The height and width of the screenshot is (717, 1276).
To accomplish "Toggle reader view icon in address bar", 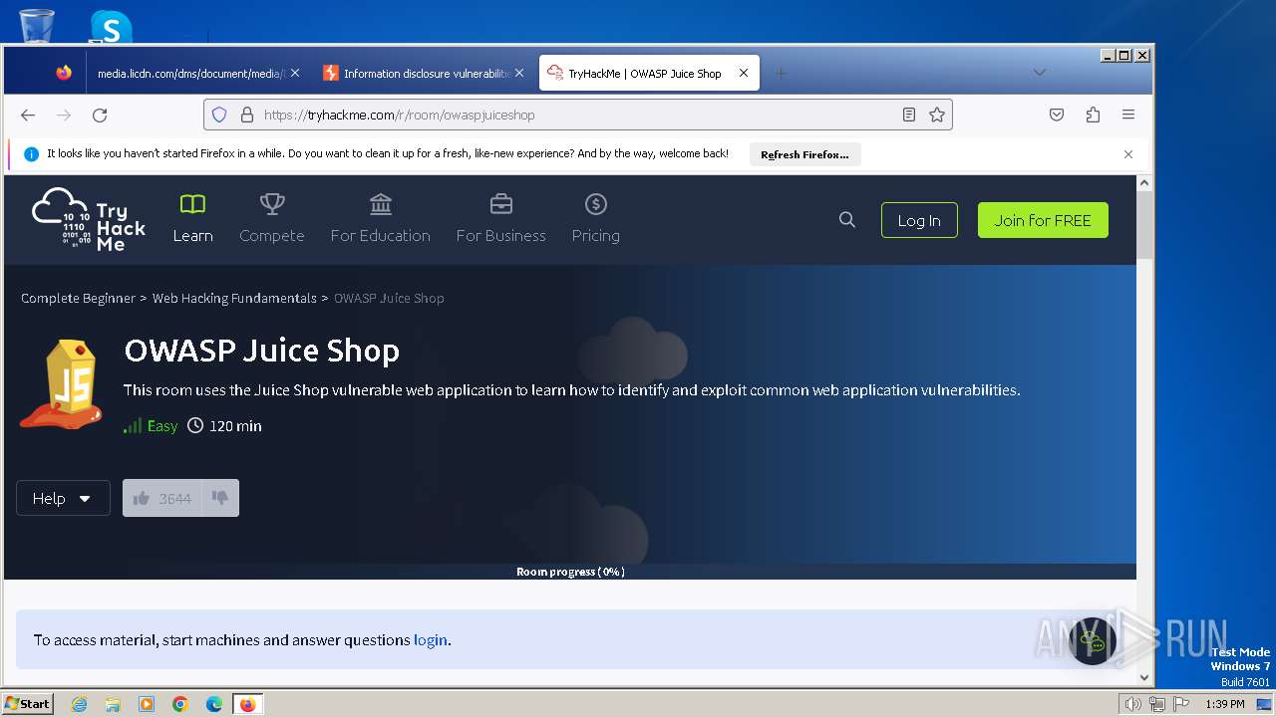I will point(909,115).
